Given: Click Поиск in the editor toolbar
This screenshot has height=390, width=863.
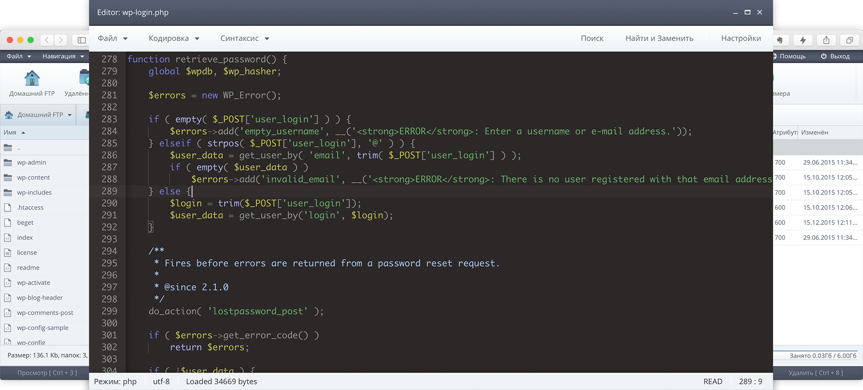Looking at the screenshot, I should (x=592, y=39).
